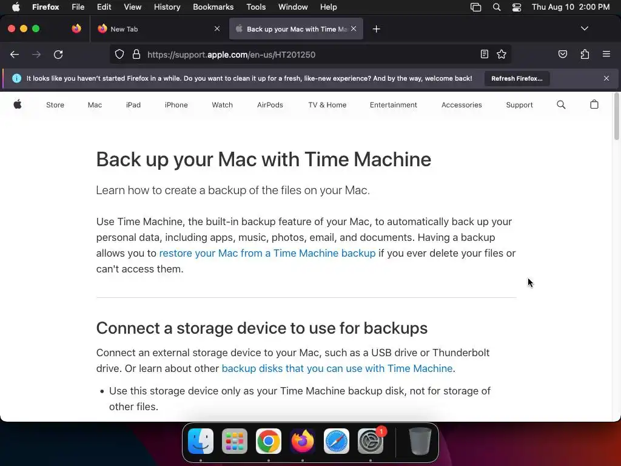Open the Help menu

point(328,7)
